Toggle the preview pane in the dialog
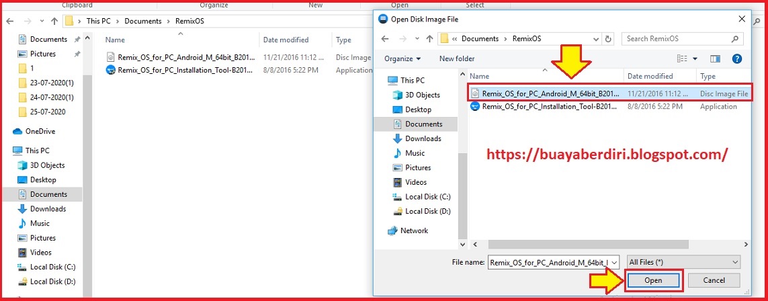 715,58
